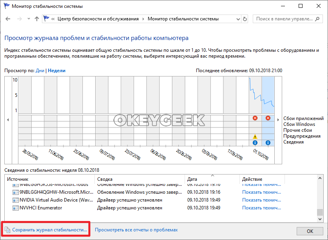Open recent locations dropdown next to forward arrow
328x240 pixels.
pyautogui.click(x=28, y=19)
